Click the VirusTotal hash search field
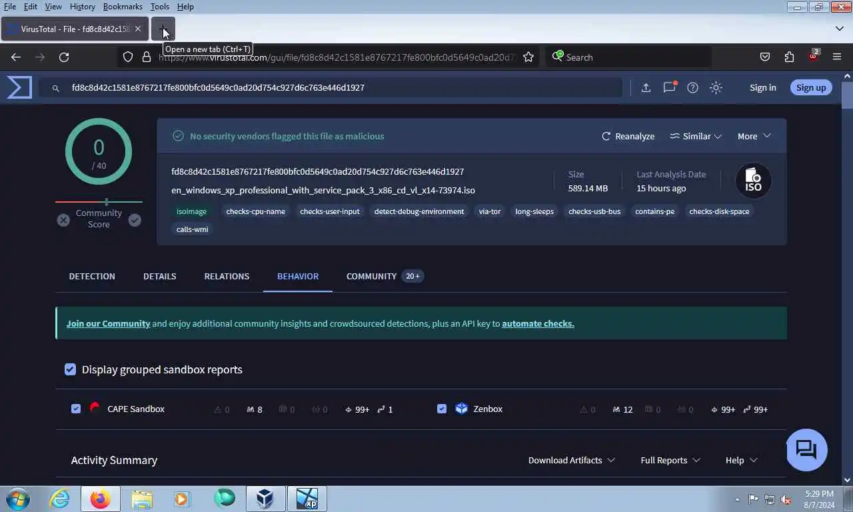The width and height of the screenshot is (853, 512). point(331,87)
